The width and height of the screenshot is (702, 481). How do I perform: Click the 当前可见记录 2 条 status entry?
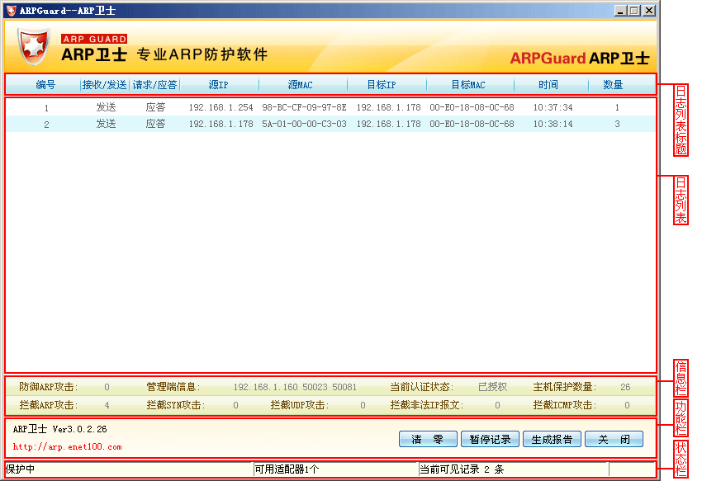coord(462,469)
